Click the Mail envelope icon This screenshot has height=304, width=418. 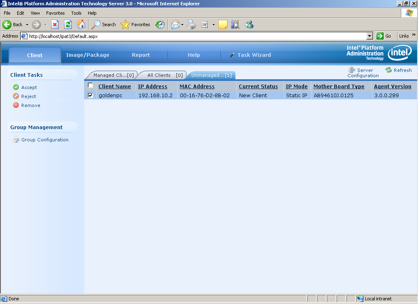[x=175, y=25]
